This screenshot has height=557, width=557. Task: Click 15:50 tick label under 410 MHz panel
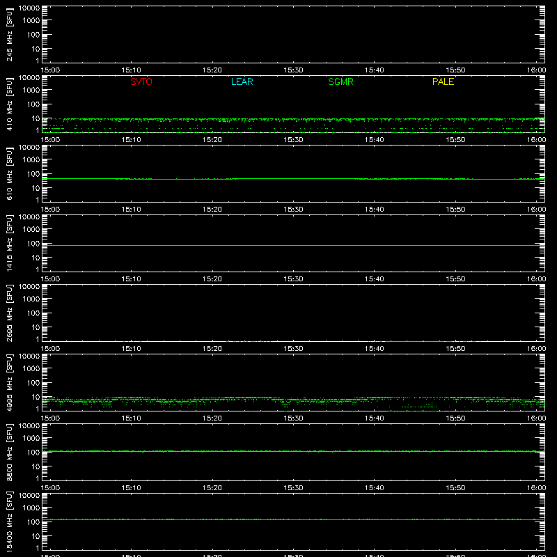(x=455, y=140)
